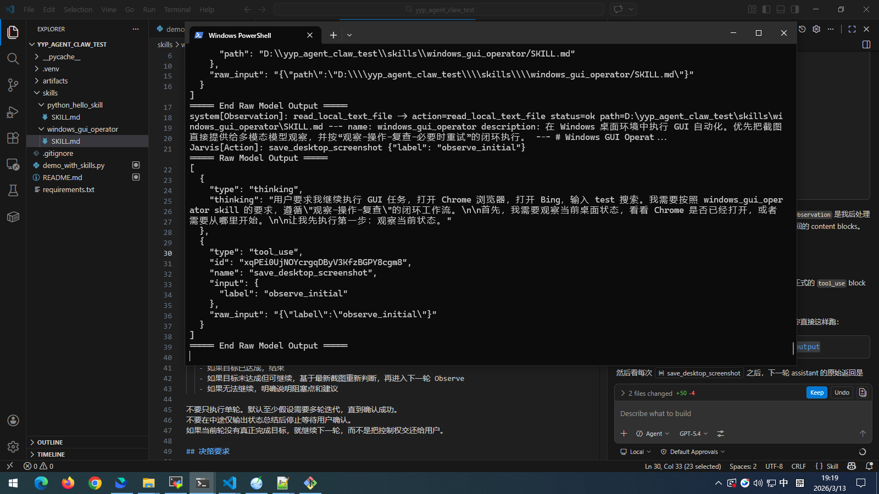Image resolution: width=879 pixels, height=494 pixels.
Task: Open the PowerShell new tab dropdown arrow
Action: tap(349, 35)
